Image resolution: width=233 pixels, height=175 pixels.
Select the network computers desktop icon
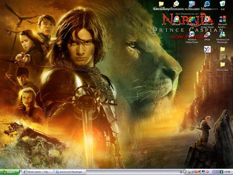[x=192, y=5]
